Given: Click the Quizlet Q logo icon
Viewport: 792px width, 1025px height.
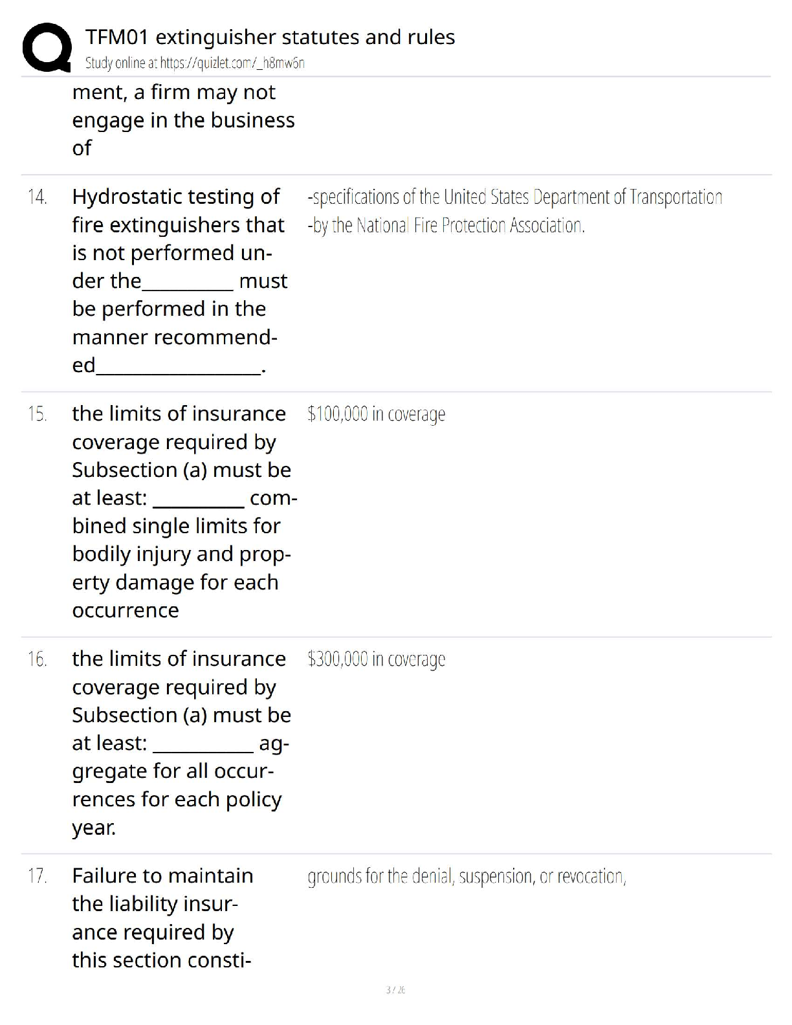Looking at the screenshot, I should click(x=47, y=47).
